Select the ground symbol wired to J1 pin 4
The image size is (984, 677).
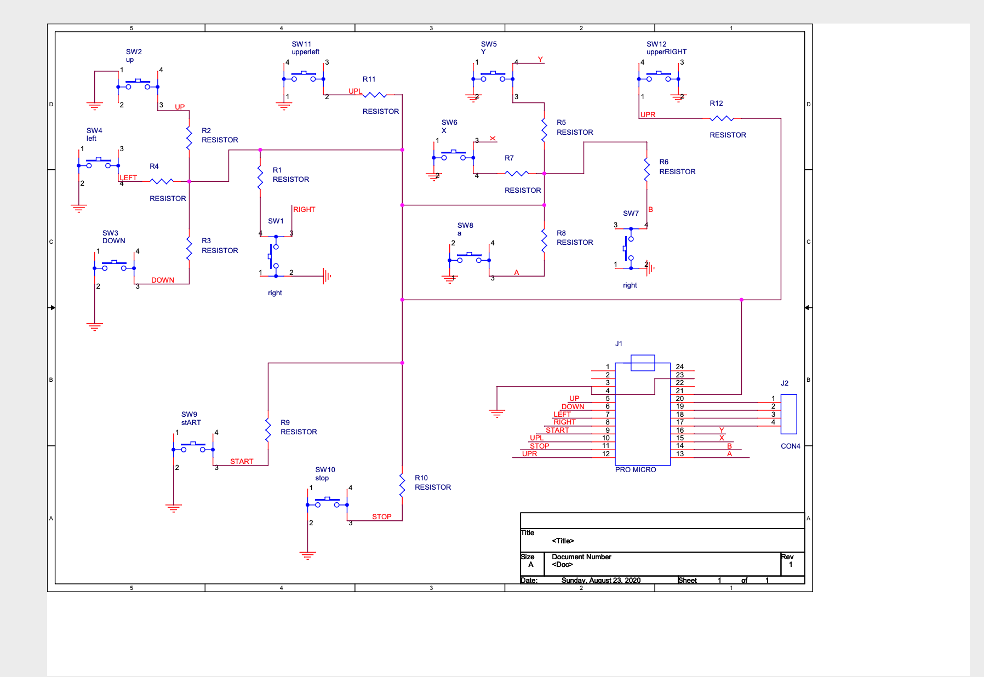pyautogui.click(x=497, y=414)
